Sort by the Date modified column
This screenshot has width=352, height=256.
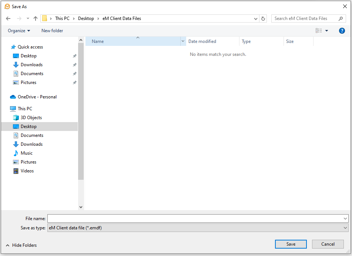pos(212,41)
